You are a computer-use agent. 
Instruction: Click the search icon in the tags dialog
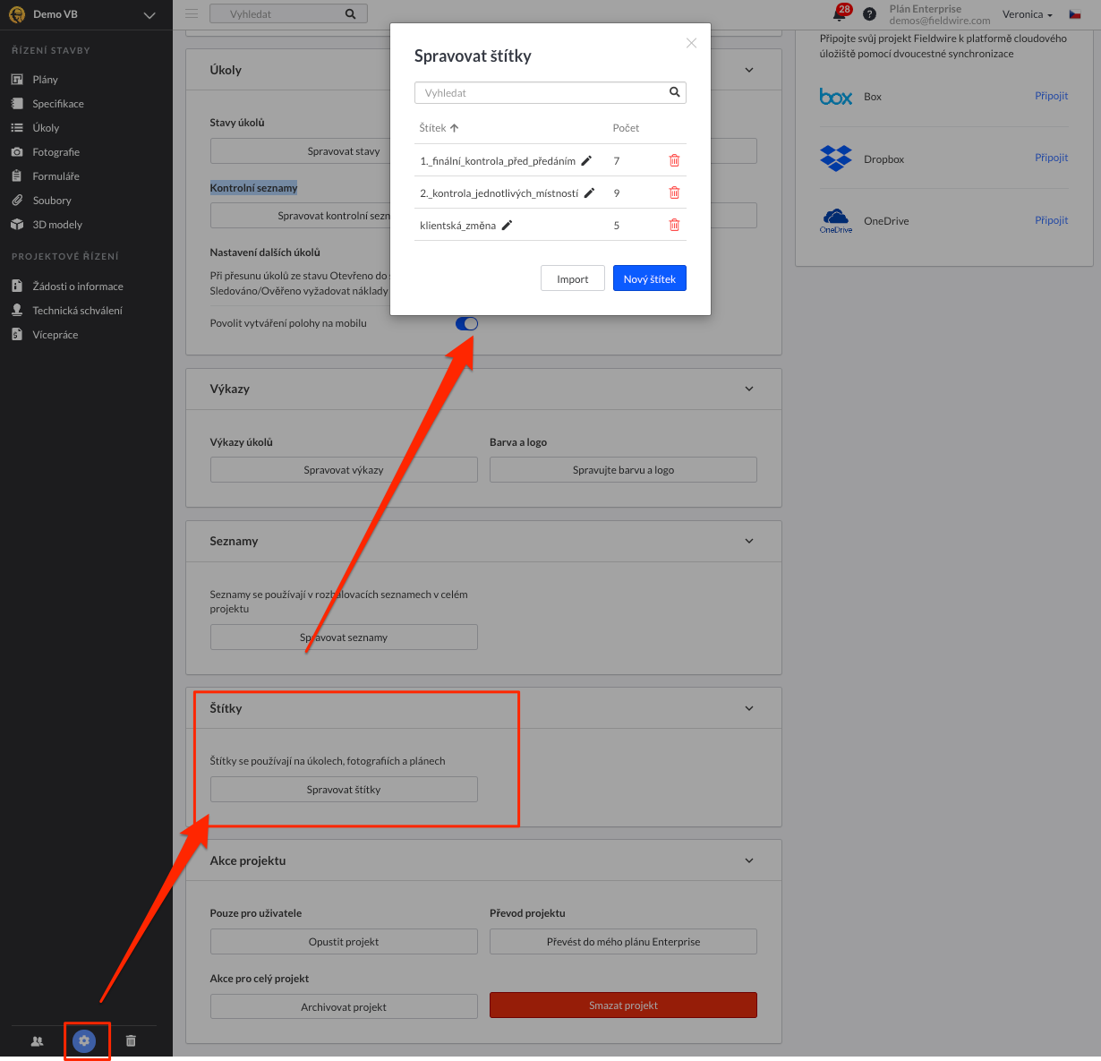point(675,92)
